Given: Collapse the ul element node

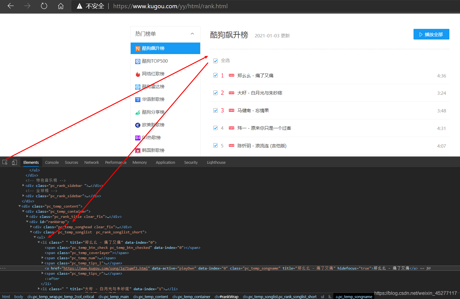Looking at the screenshot, I should [x=35, y=237].
